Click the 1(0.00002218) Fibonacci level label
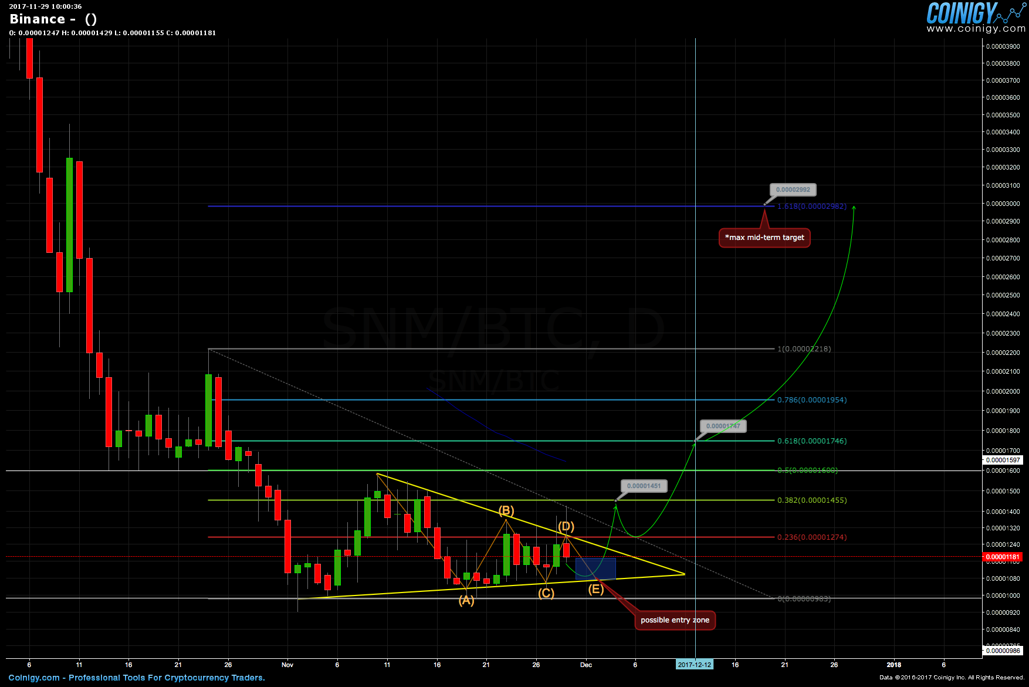1029x687 pixels. [804, 349]
